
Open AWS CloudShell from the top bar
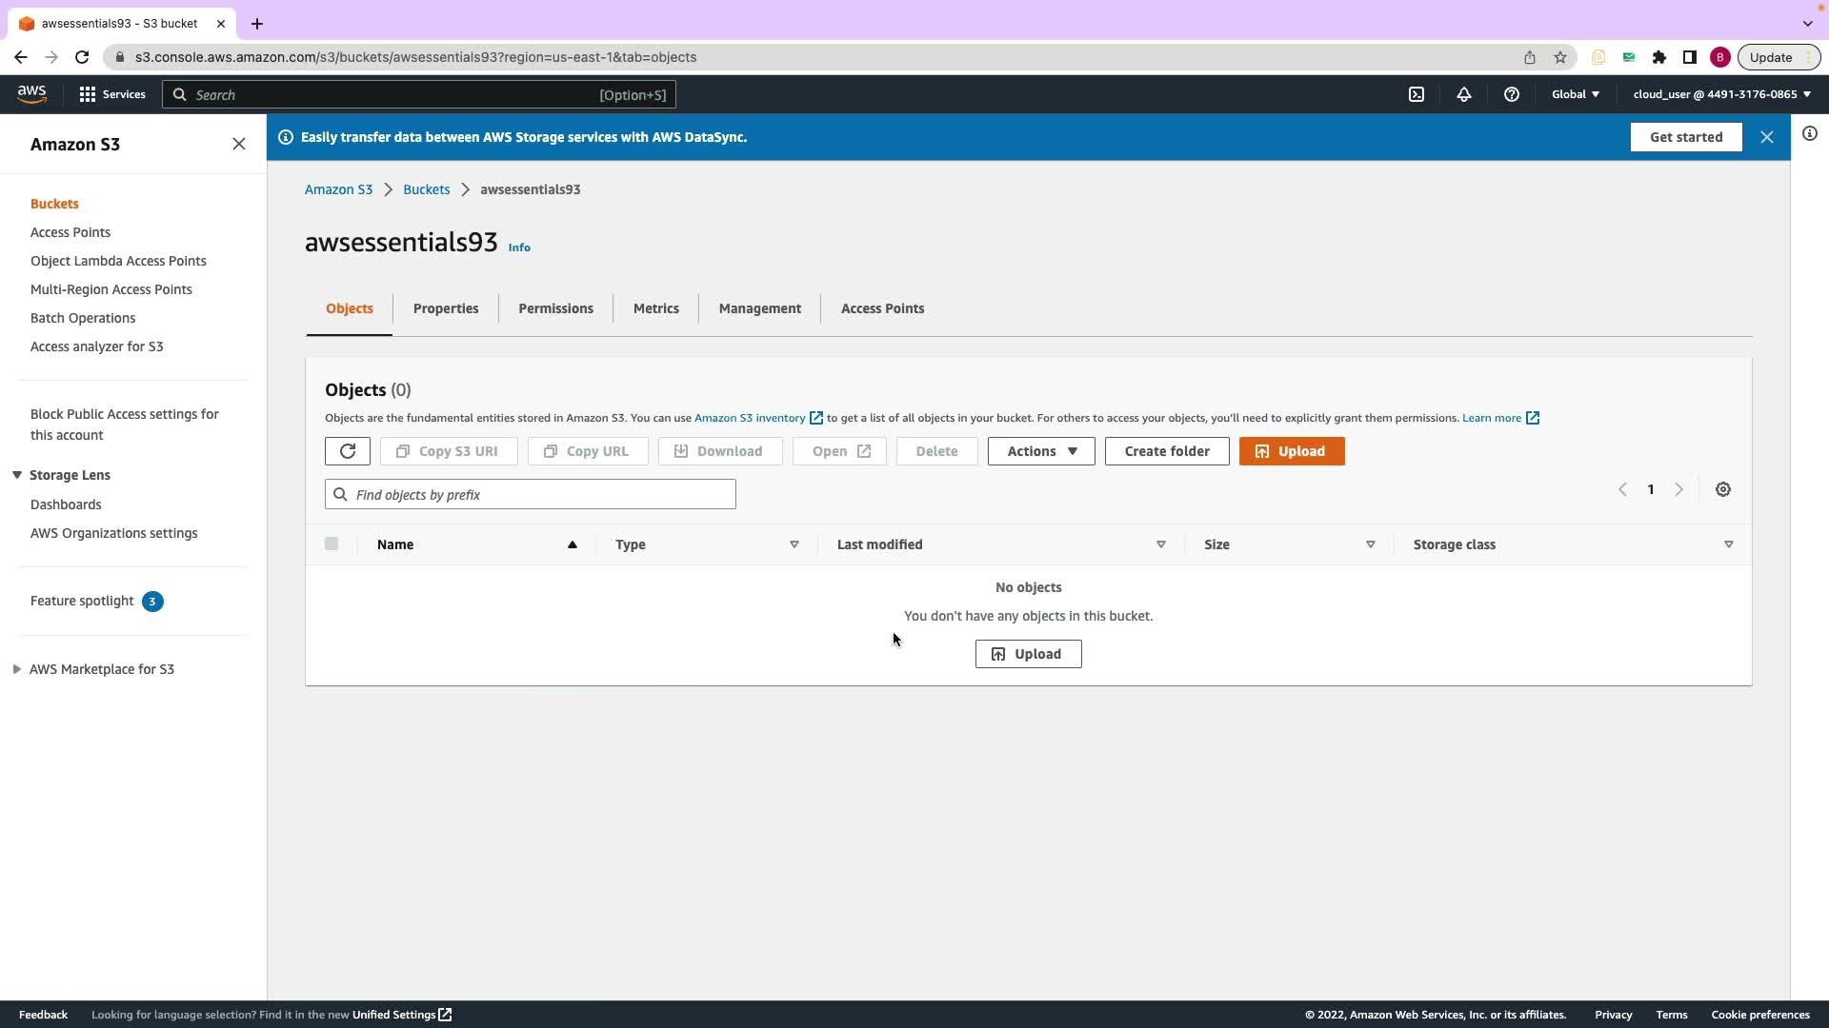[x=1417, y=94]
